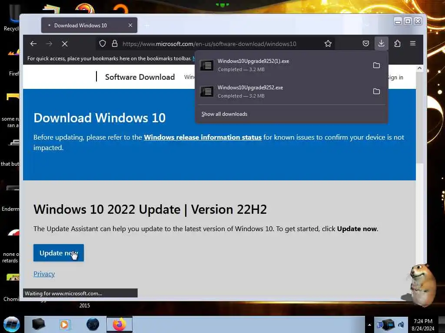
Task: Open the Windows10Upgrade9252(1).exe download entry
Action: pos(284,65)
